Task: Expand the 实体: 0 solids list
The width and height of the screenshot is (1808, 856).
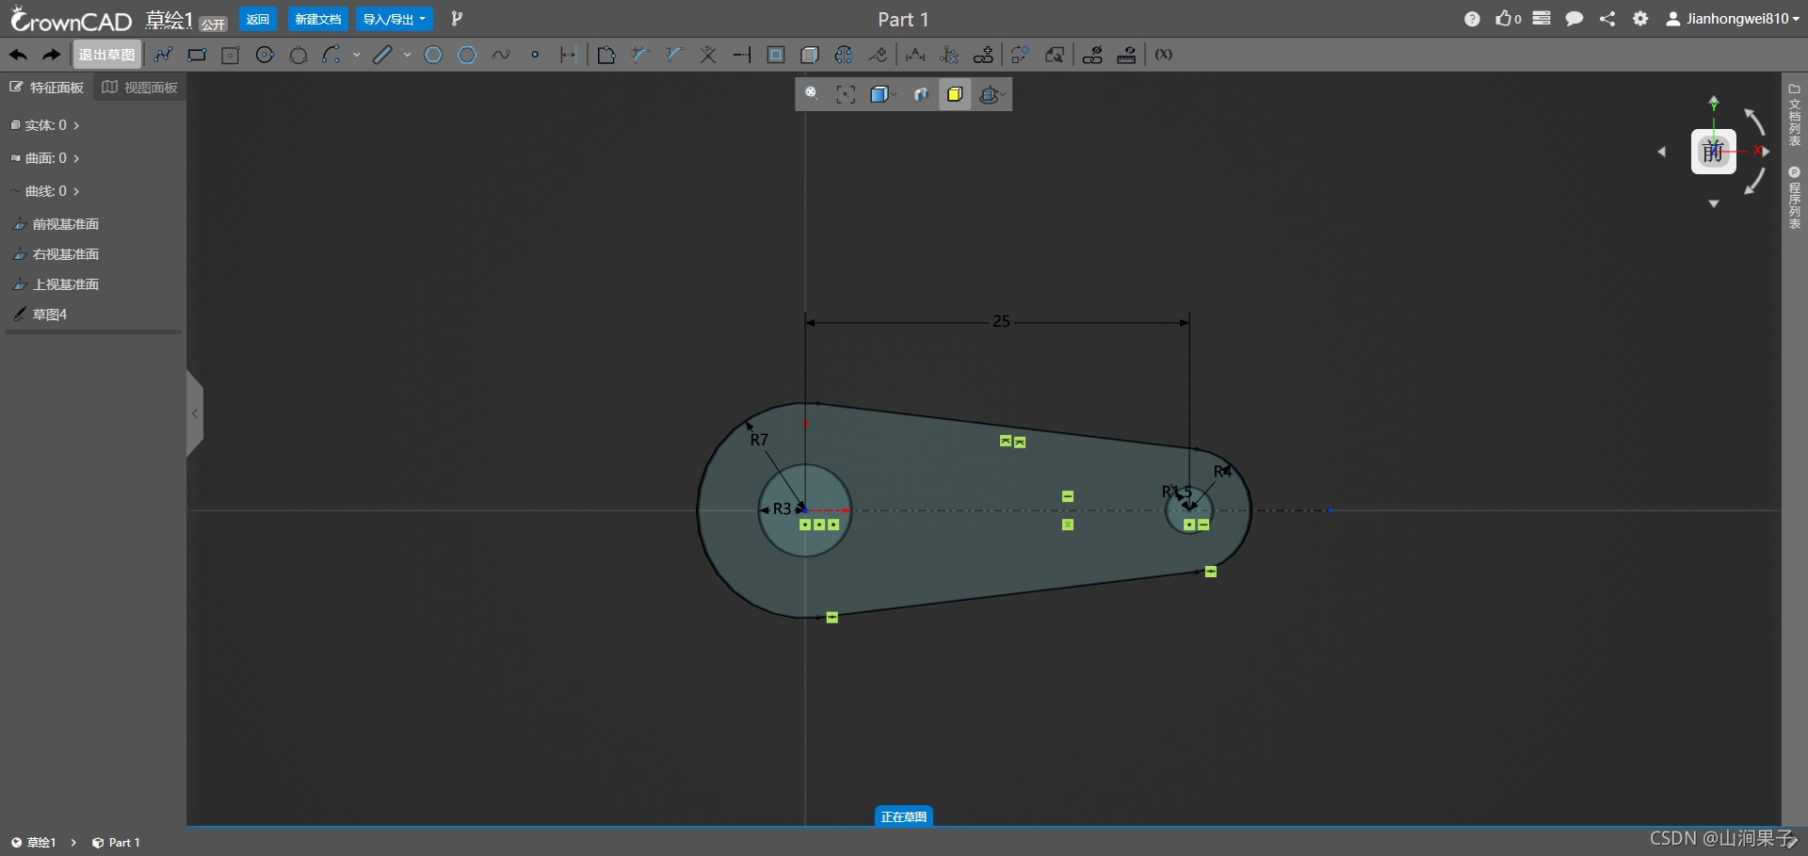Action: point(44,125)
